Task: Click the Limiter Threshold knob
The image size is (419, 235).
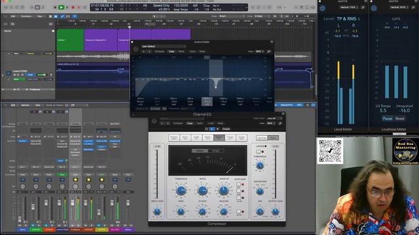Action: (x=260, y=165)
